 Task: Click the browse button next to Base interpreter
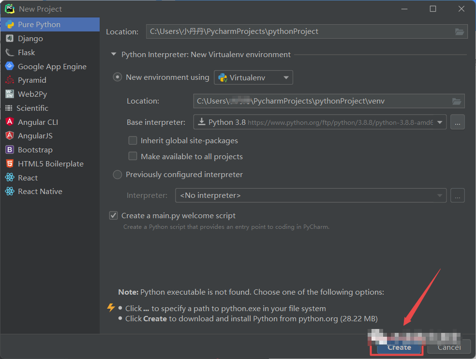[x=458, y=122]
